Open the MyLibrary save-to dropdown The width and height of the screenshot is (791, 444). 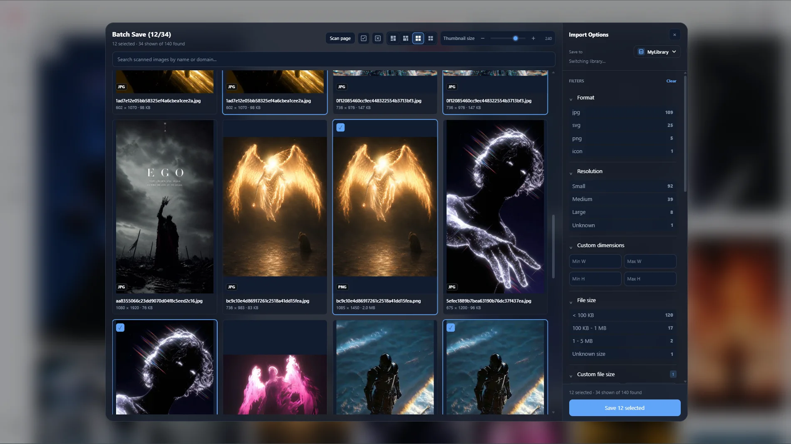click(x=657, y=52)
